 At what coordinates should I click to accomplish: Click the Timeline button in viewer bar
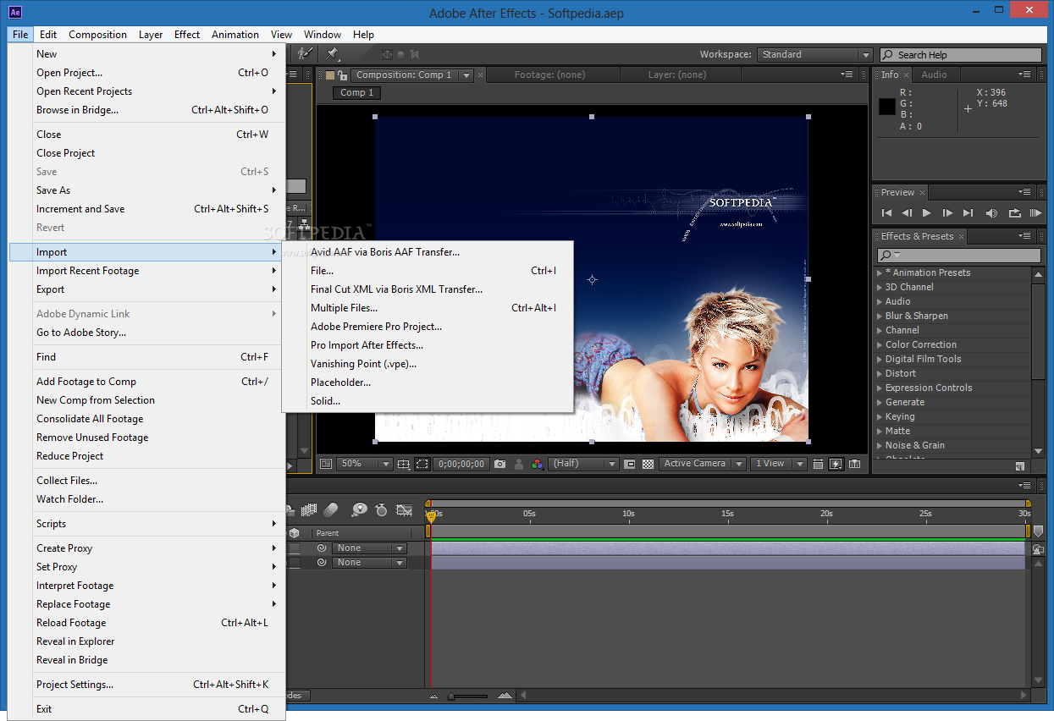(855, 464)
